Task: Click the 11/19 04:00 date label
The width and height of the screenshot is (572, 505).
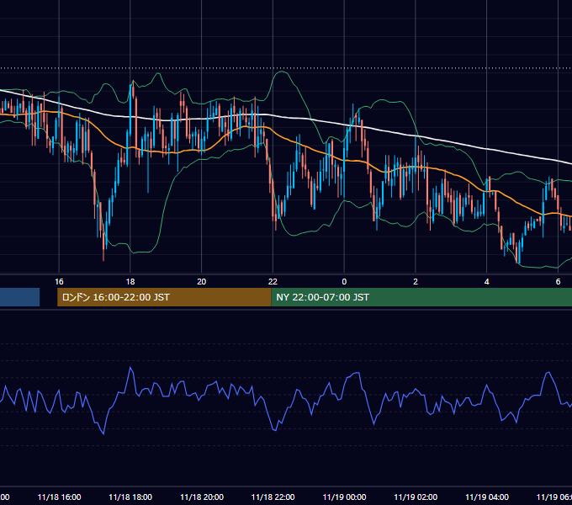Action: coord(487,497)
